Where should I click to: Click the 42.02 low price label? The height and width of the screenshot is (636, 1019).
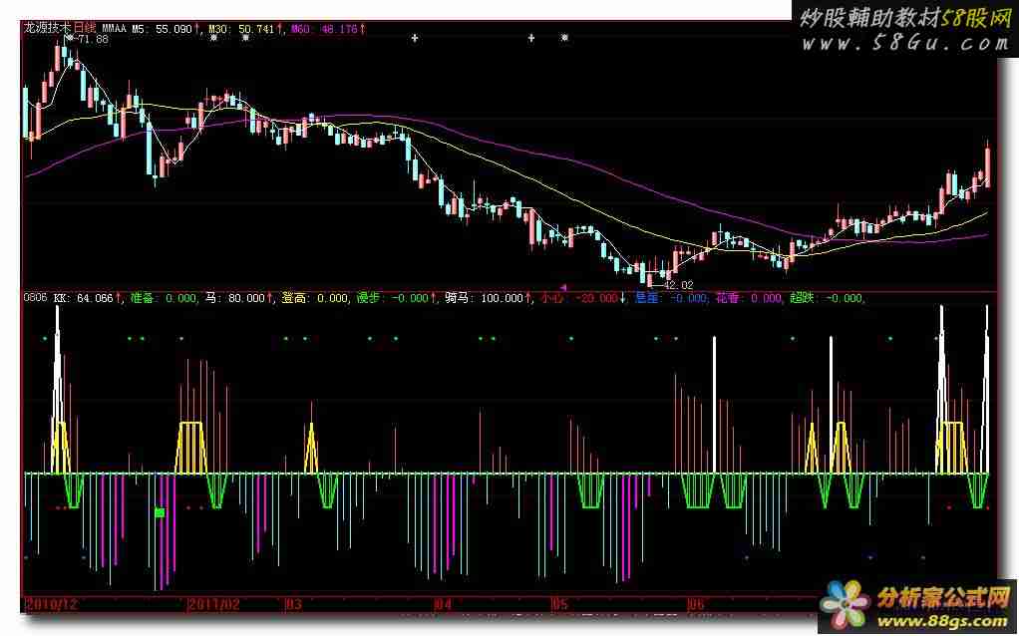[678, 284]
